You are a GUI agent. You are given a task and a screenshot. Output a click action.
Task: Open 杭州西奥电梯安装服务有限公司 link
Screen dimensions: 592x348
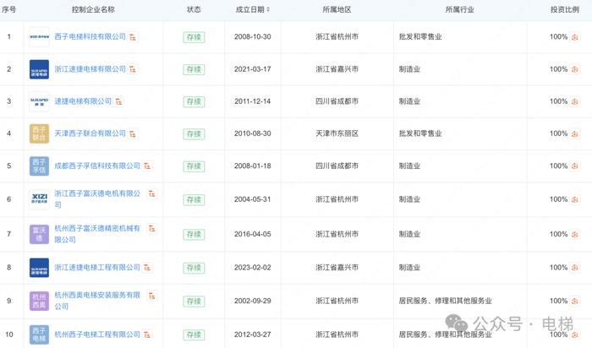click(97, 301)
